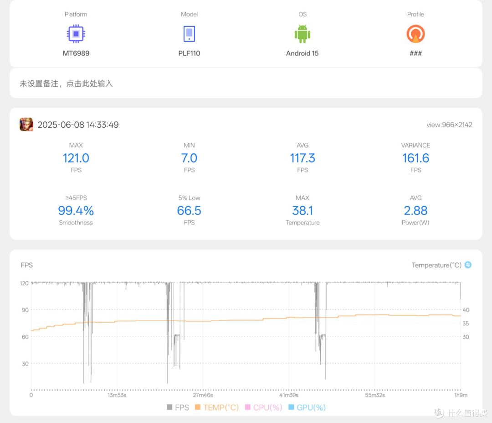The width and height of the screenshot is (492, 423).
Task: Click the view:966×2142 resolution text
Action: 449,125
